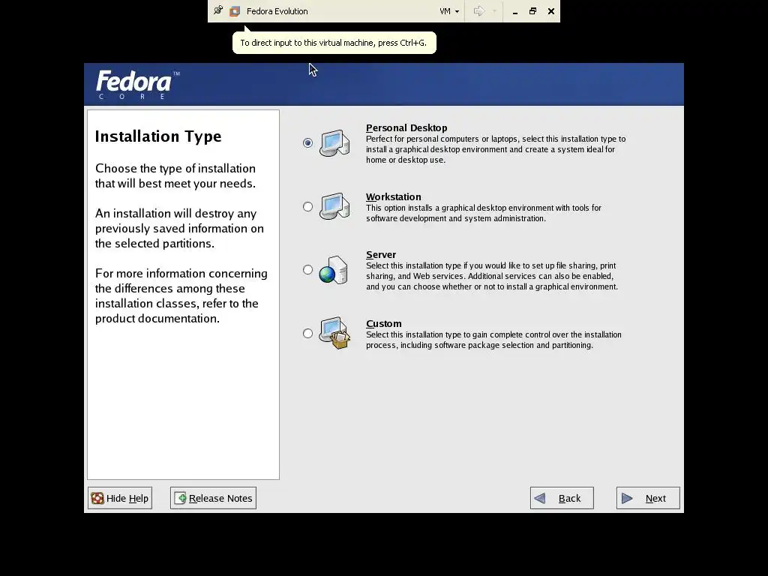Choose the Custom installation radio button
Viewport: 768px width, 576px height.
coord(307,334)
